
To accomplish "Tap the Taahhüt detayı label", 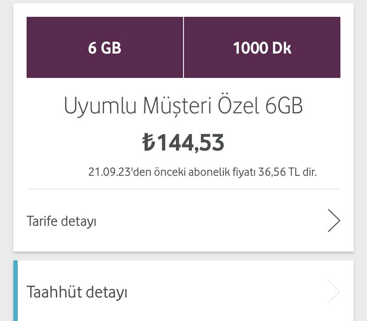I will click(x=77, y=292).
